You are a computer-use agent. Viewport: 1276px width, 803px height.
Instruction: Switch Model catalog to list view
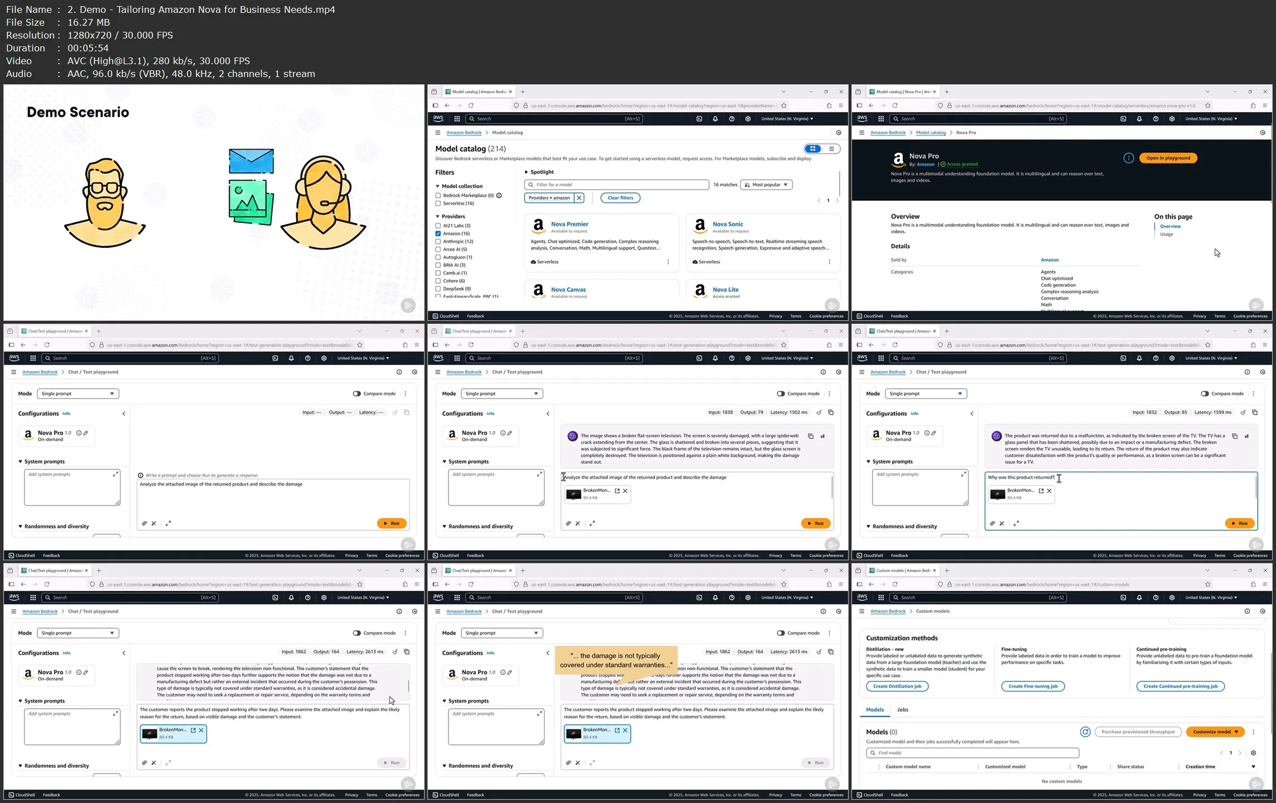point(831,149)
